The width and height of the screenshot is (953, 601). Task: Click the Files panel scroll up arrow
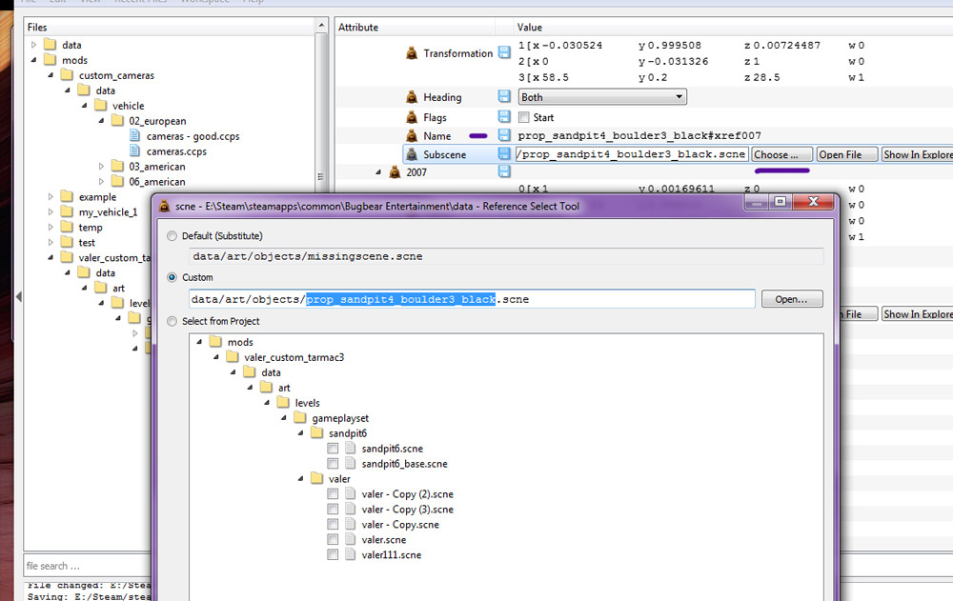(x=321, y=26)
